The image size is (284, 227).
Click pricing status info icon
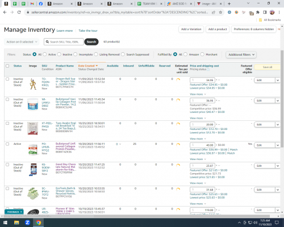pos(208,69)
